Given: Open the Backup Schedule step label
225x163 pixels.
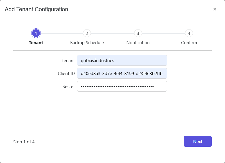Looking at the screenshot, I should pos(87,42).
